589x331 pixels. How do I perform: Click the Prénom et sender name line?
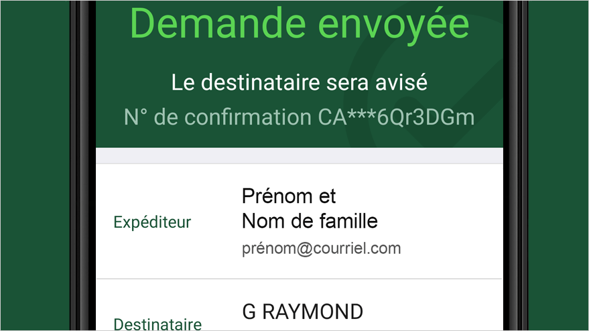pyautogui.click(x=289, y=196)
